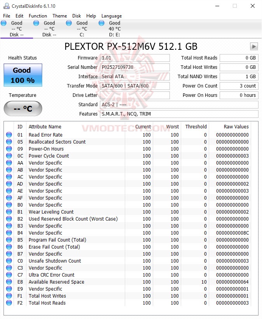
Task: Click the Power On Count 3 count value
Action: click(239, 86)
